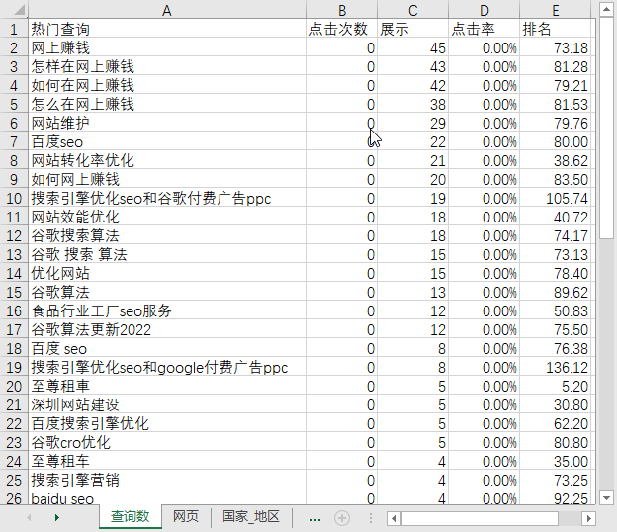617x532 pixels.
Task: Select column A header
Action: pyautogui.click(x=167, y=10)
